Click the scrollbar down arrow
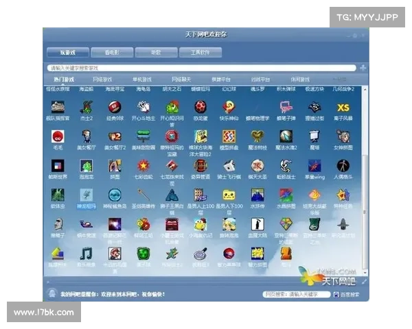Viewport: 412px width, 329px height. point(365,273)
